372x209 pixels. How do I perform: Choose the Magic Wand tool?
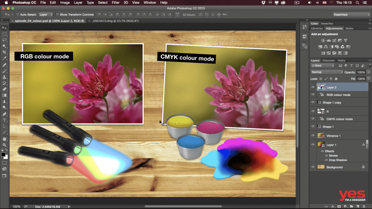click(4, 46)
